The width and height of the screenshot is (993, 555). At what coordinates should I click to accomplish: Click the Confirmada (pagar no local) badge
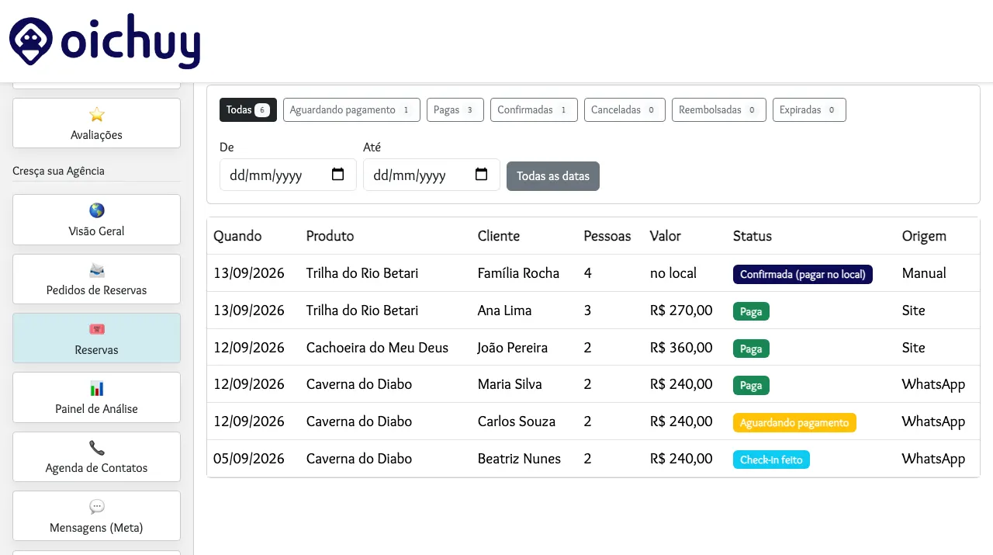coord(803,274)
